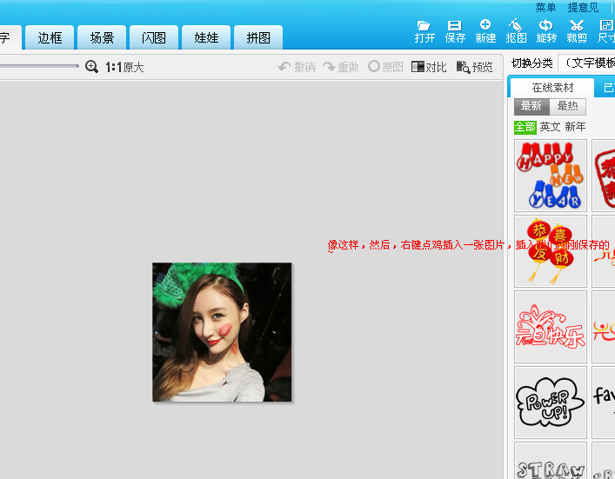Sort materials by 最新
615x479 pixels.
(531, 106)
